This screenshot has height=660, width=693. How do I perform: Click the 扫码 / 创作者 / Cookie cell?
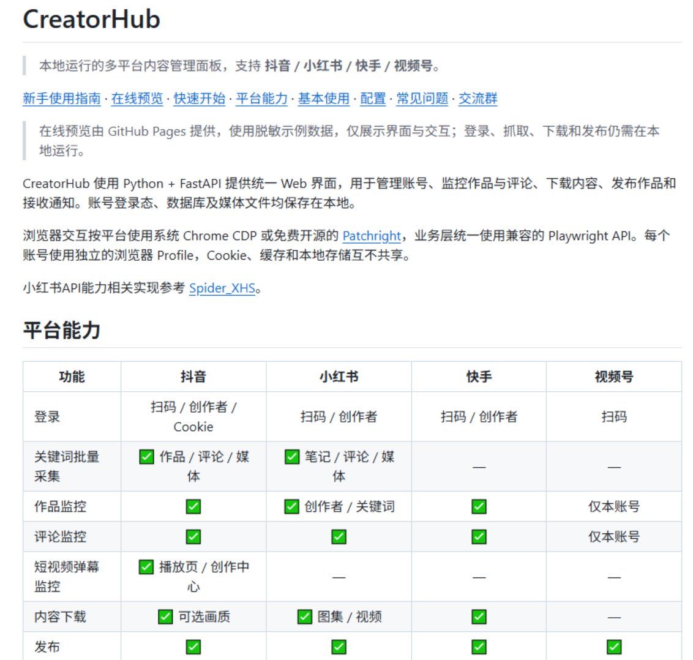(x=193, y=416)
